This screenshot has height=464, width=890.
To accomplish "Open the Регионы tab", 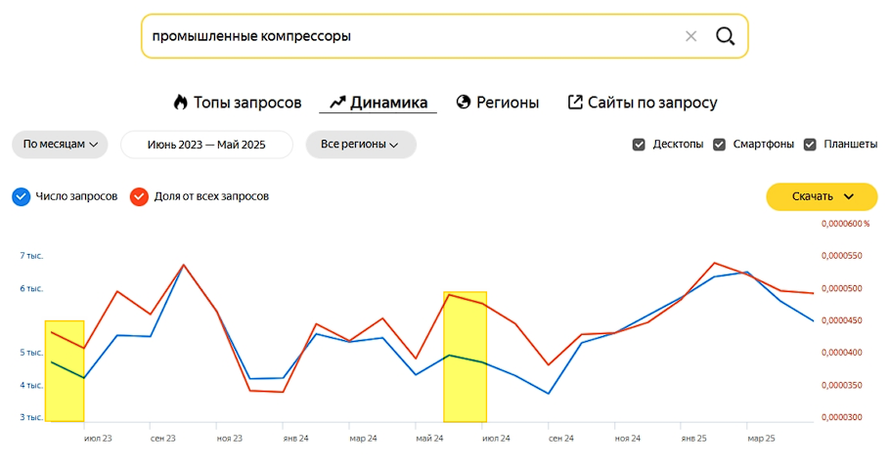I will 507,103.
